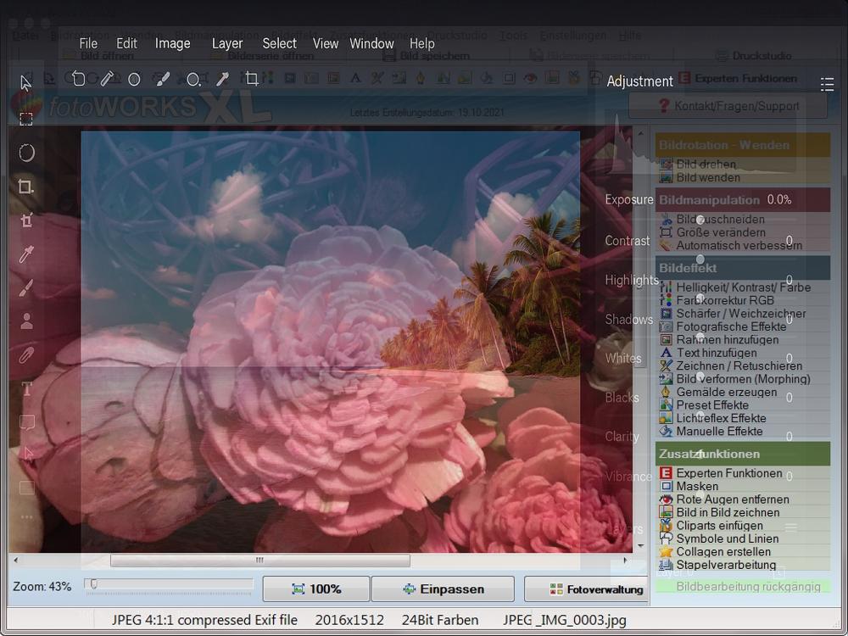Open the Adjustment panel options menu

(827, 84)
